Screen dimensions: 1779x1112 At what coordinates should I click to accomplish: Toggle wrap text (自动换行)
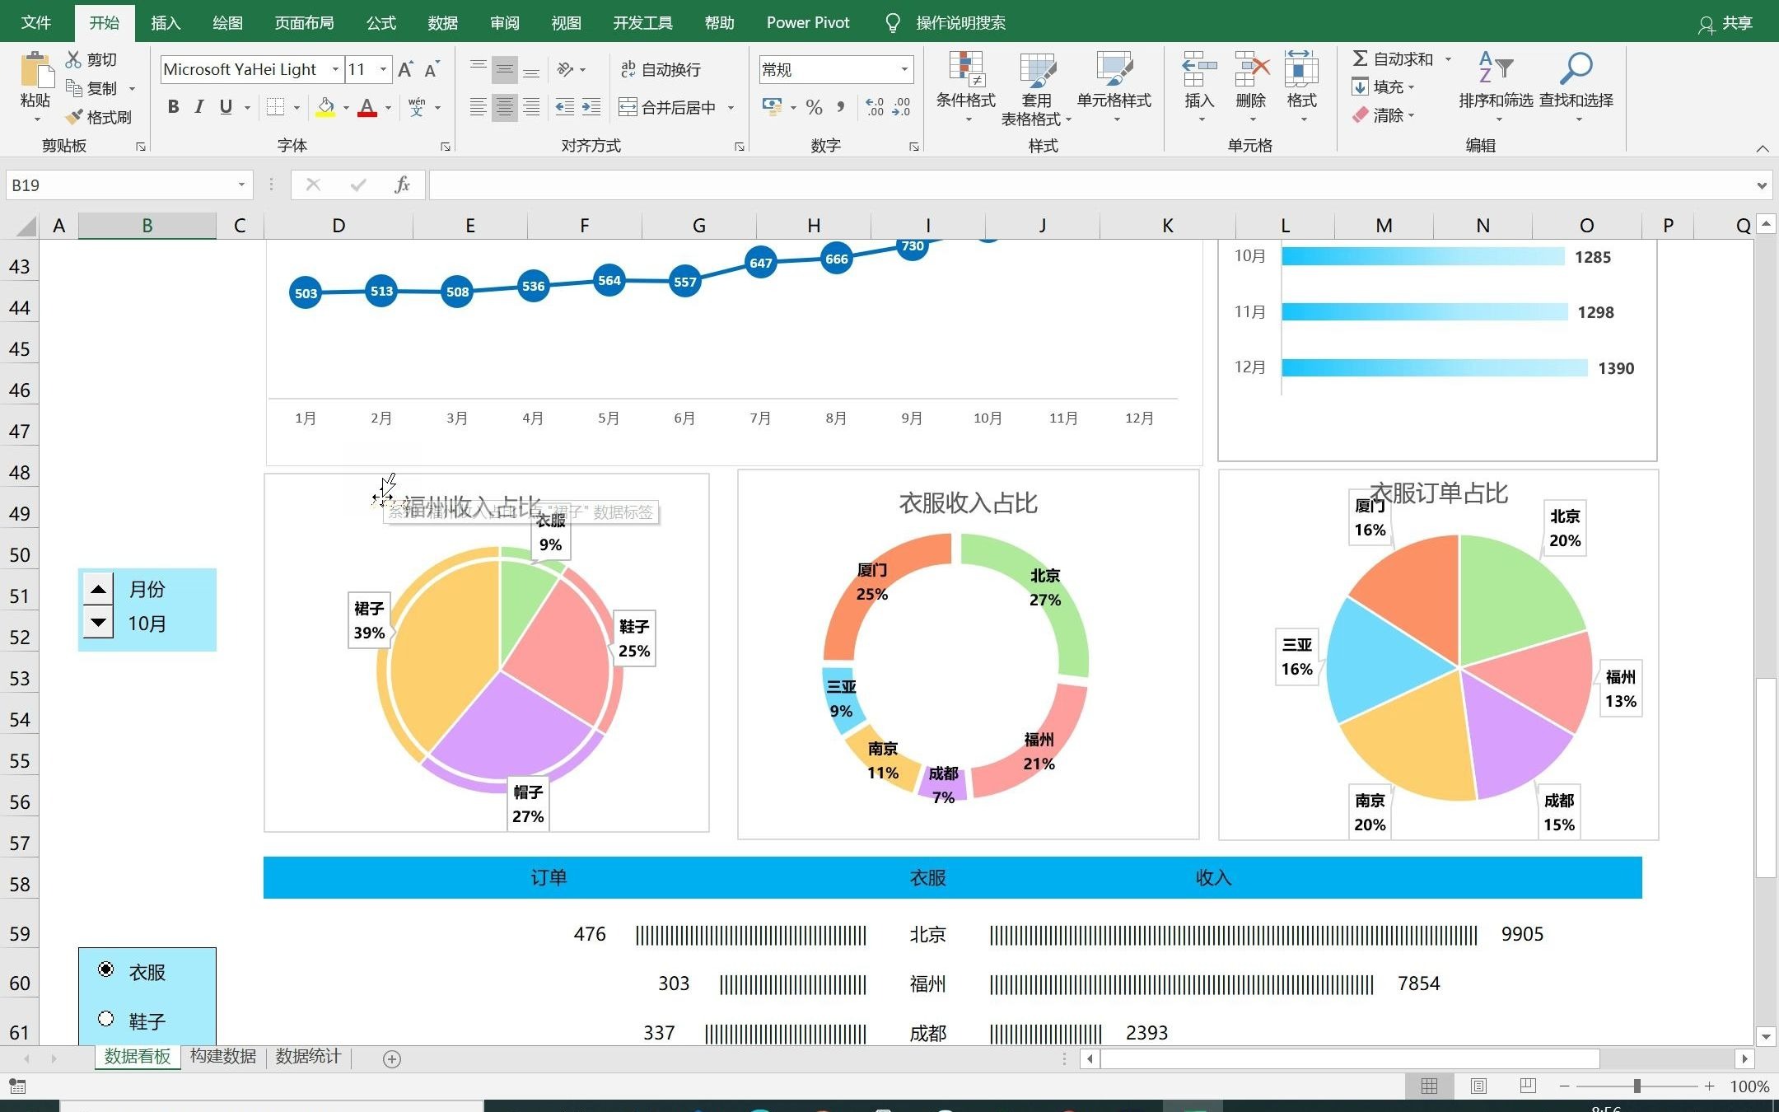pyautogui.click(x=660, y=69)
